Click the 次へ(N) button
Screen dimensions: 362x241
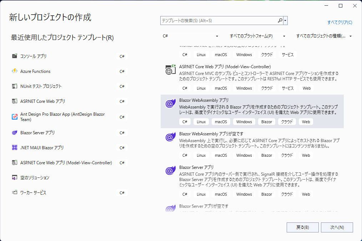(337, 227)
